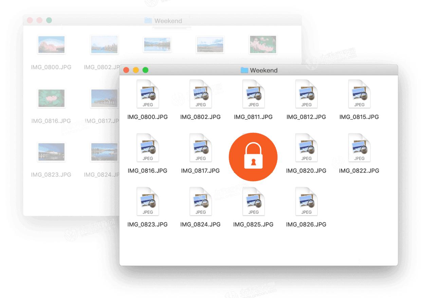Viewport: 421px width, 298px height.
Task: Close the back Weekend window
Action: pyautogui.click(x=30, y=20)
